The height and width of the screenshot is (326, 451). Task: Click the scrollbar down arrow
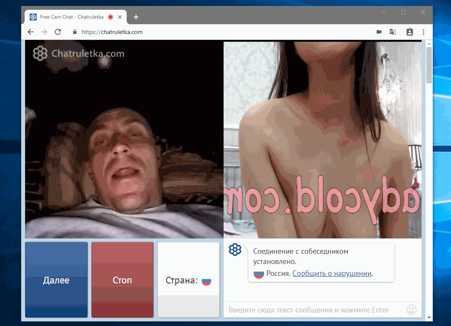click(x=429, y=317)
